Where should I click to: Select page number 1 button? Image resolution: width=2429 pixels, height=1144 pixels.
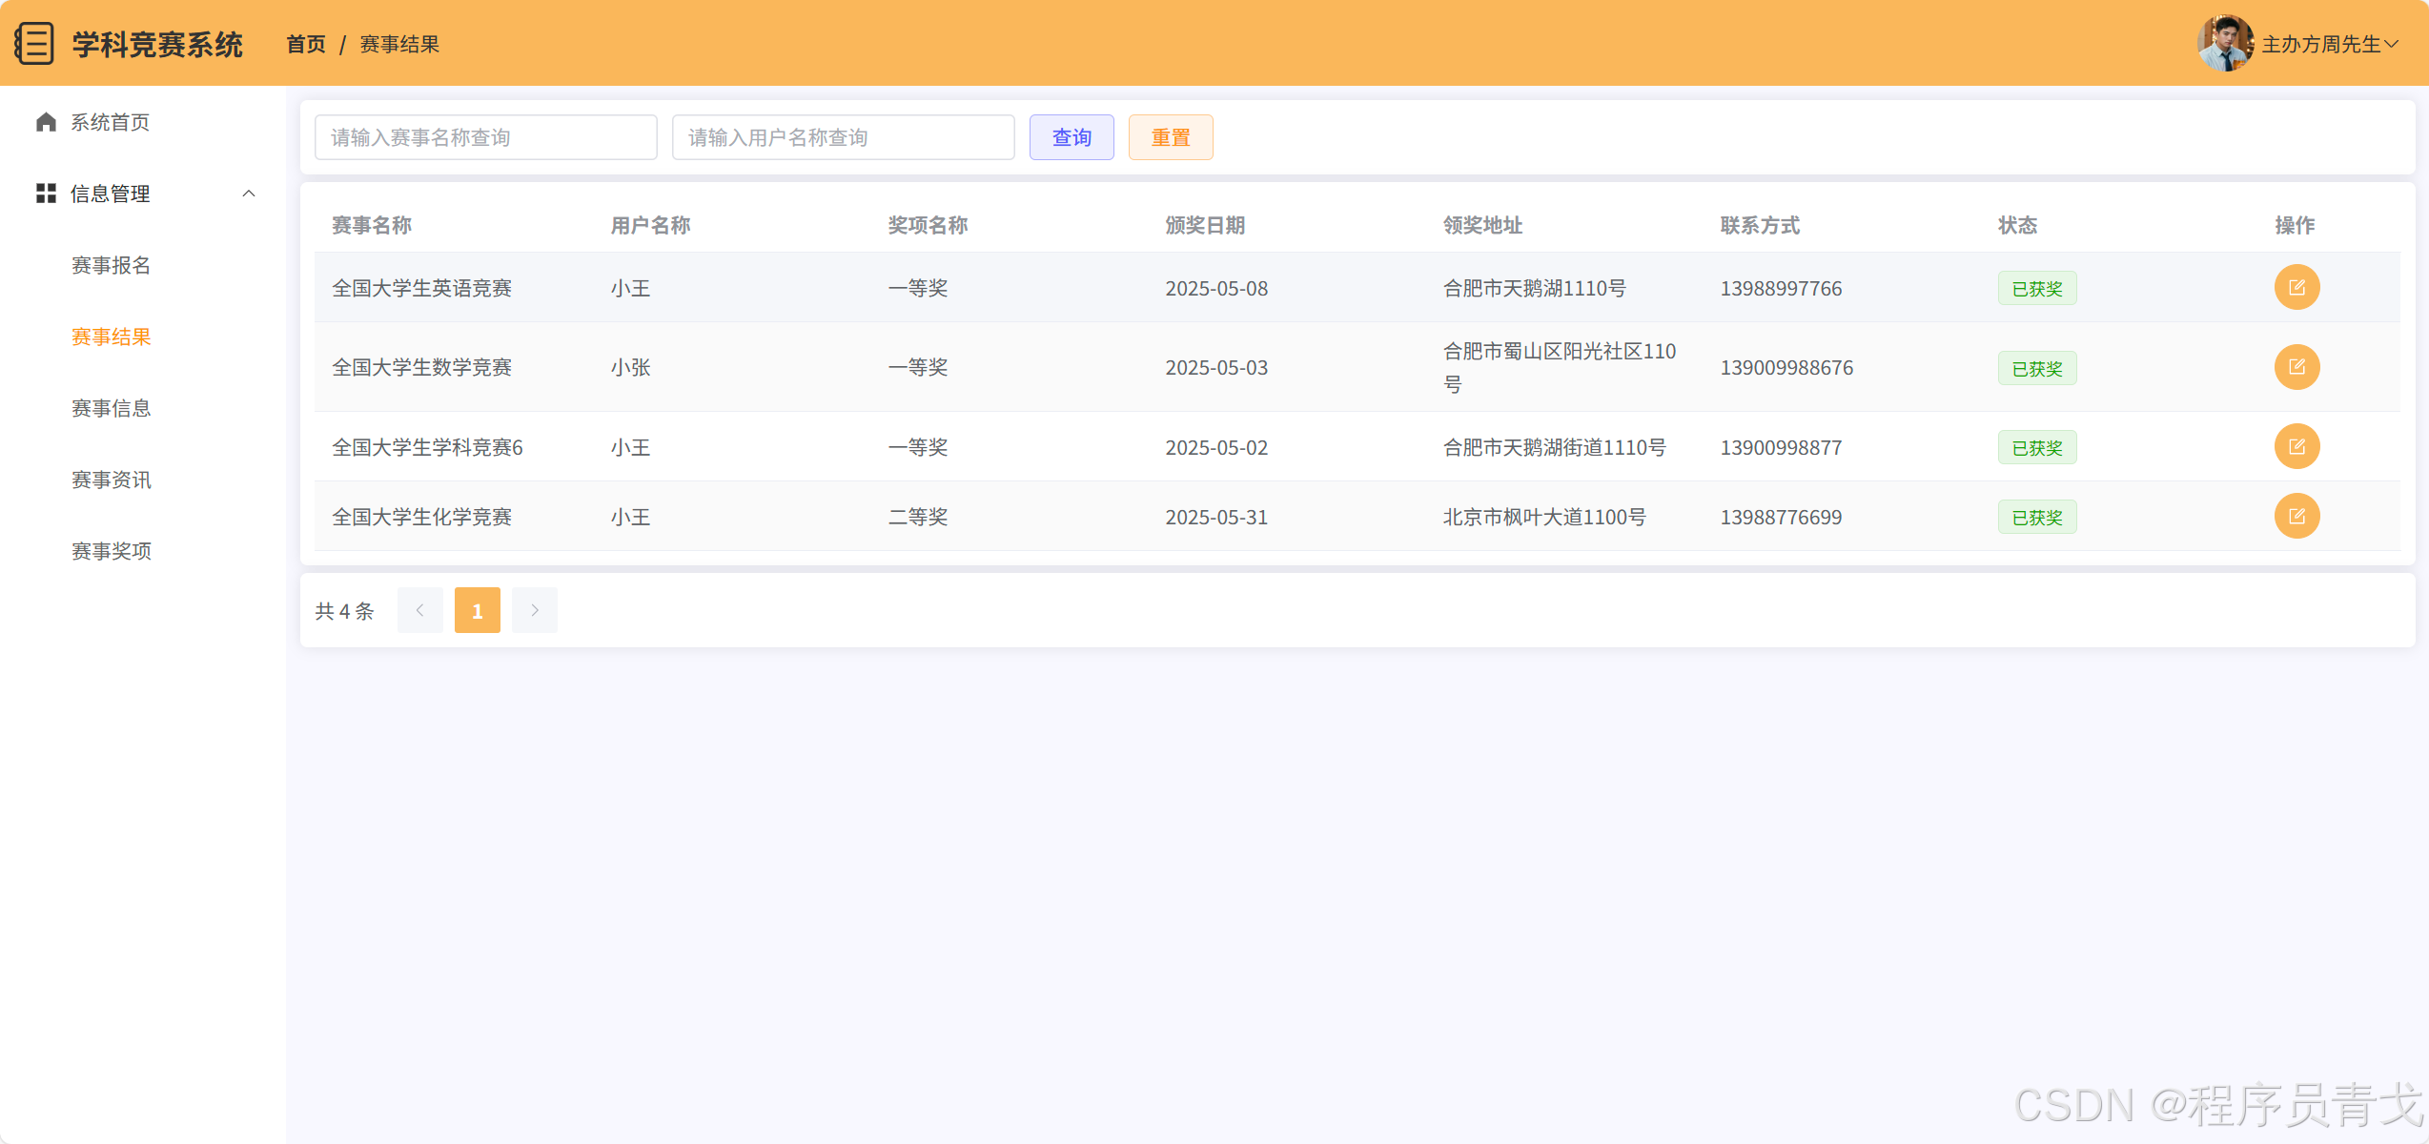pos(478,610)
